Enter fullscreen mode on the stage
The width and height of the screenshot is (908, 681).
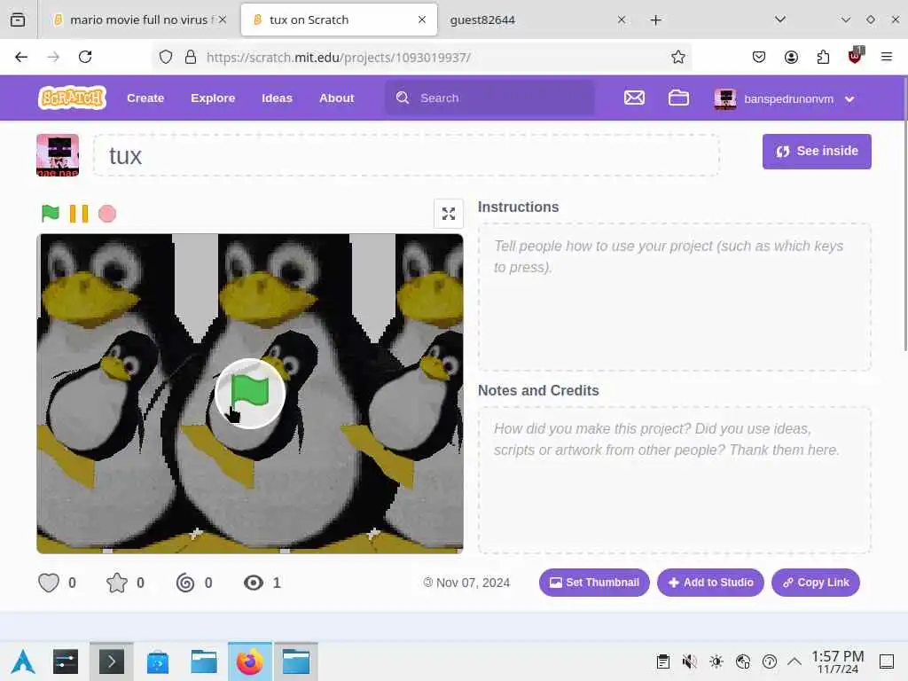click(x=448, y=214)
